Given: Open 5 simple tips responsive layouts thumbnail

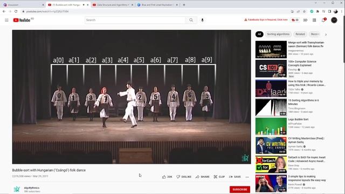Looking at the screenshot, I should tap(271, 183).
